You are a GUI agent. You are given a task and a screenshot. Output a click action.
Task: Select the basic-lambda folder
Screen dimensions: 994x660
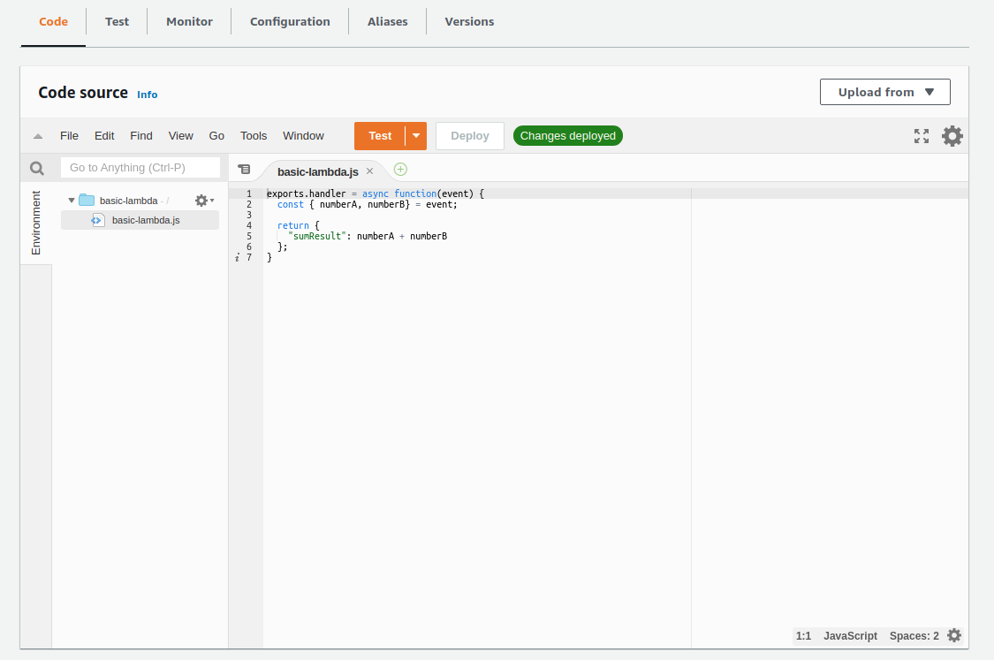(128, 201)
